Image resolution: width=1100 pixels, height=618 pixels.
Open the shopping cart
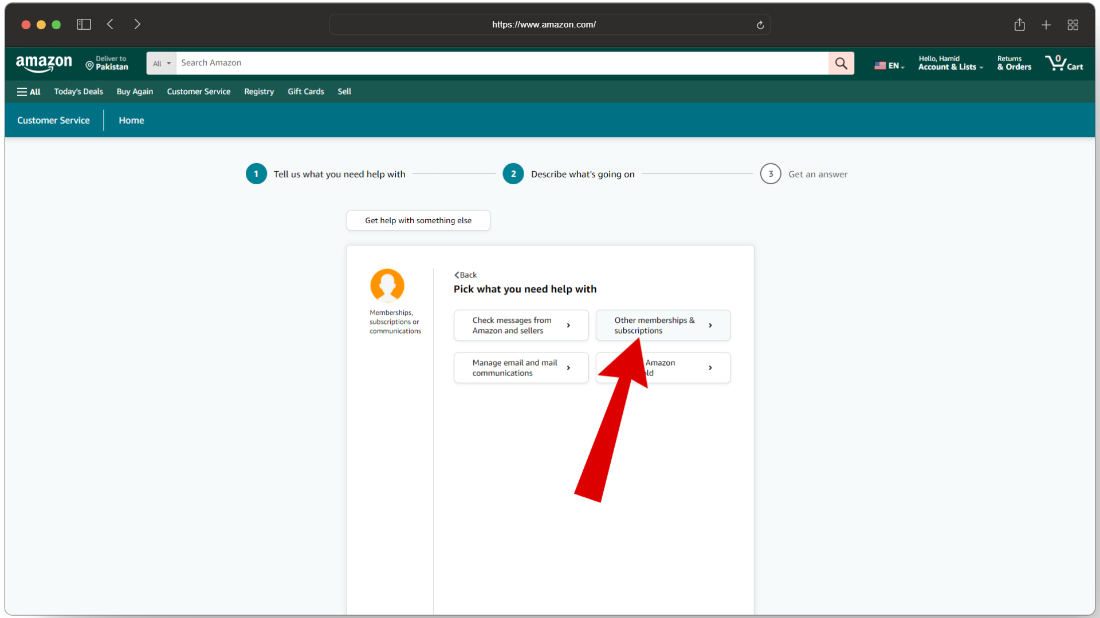tap(1063, 63)
